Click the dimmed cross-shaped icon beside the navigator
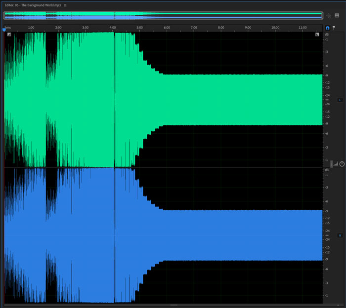The image size is (346, 308). point(329,15)
